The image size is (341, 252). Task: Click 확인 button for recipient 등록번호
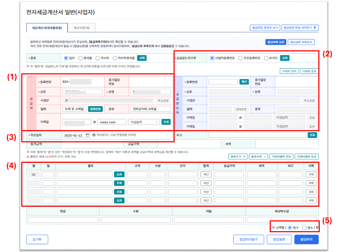[244, 82]
